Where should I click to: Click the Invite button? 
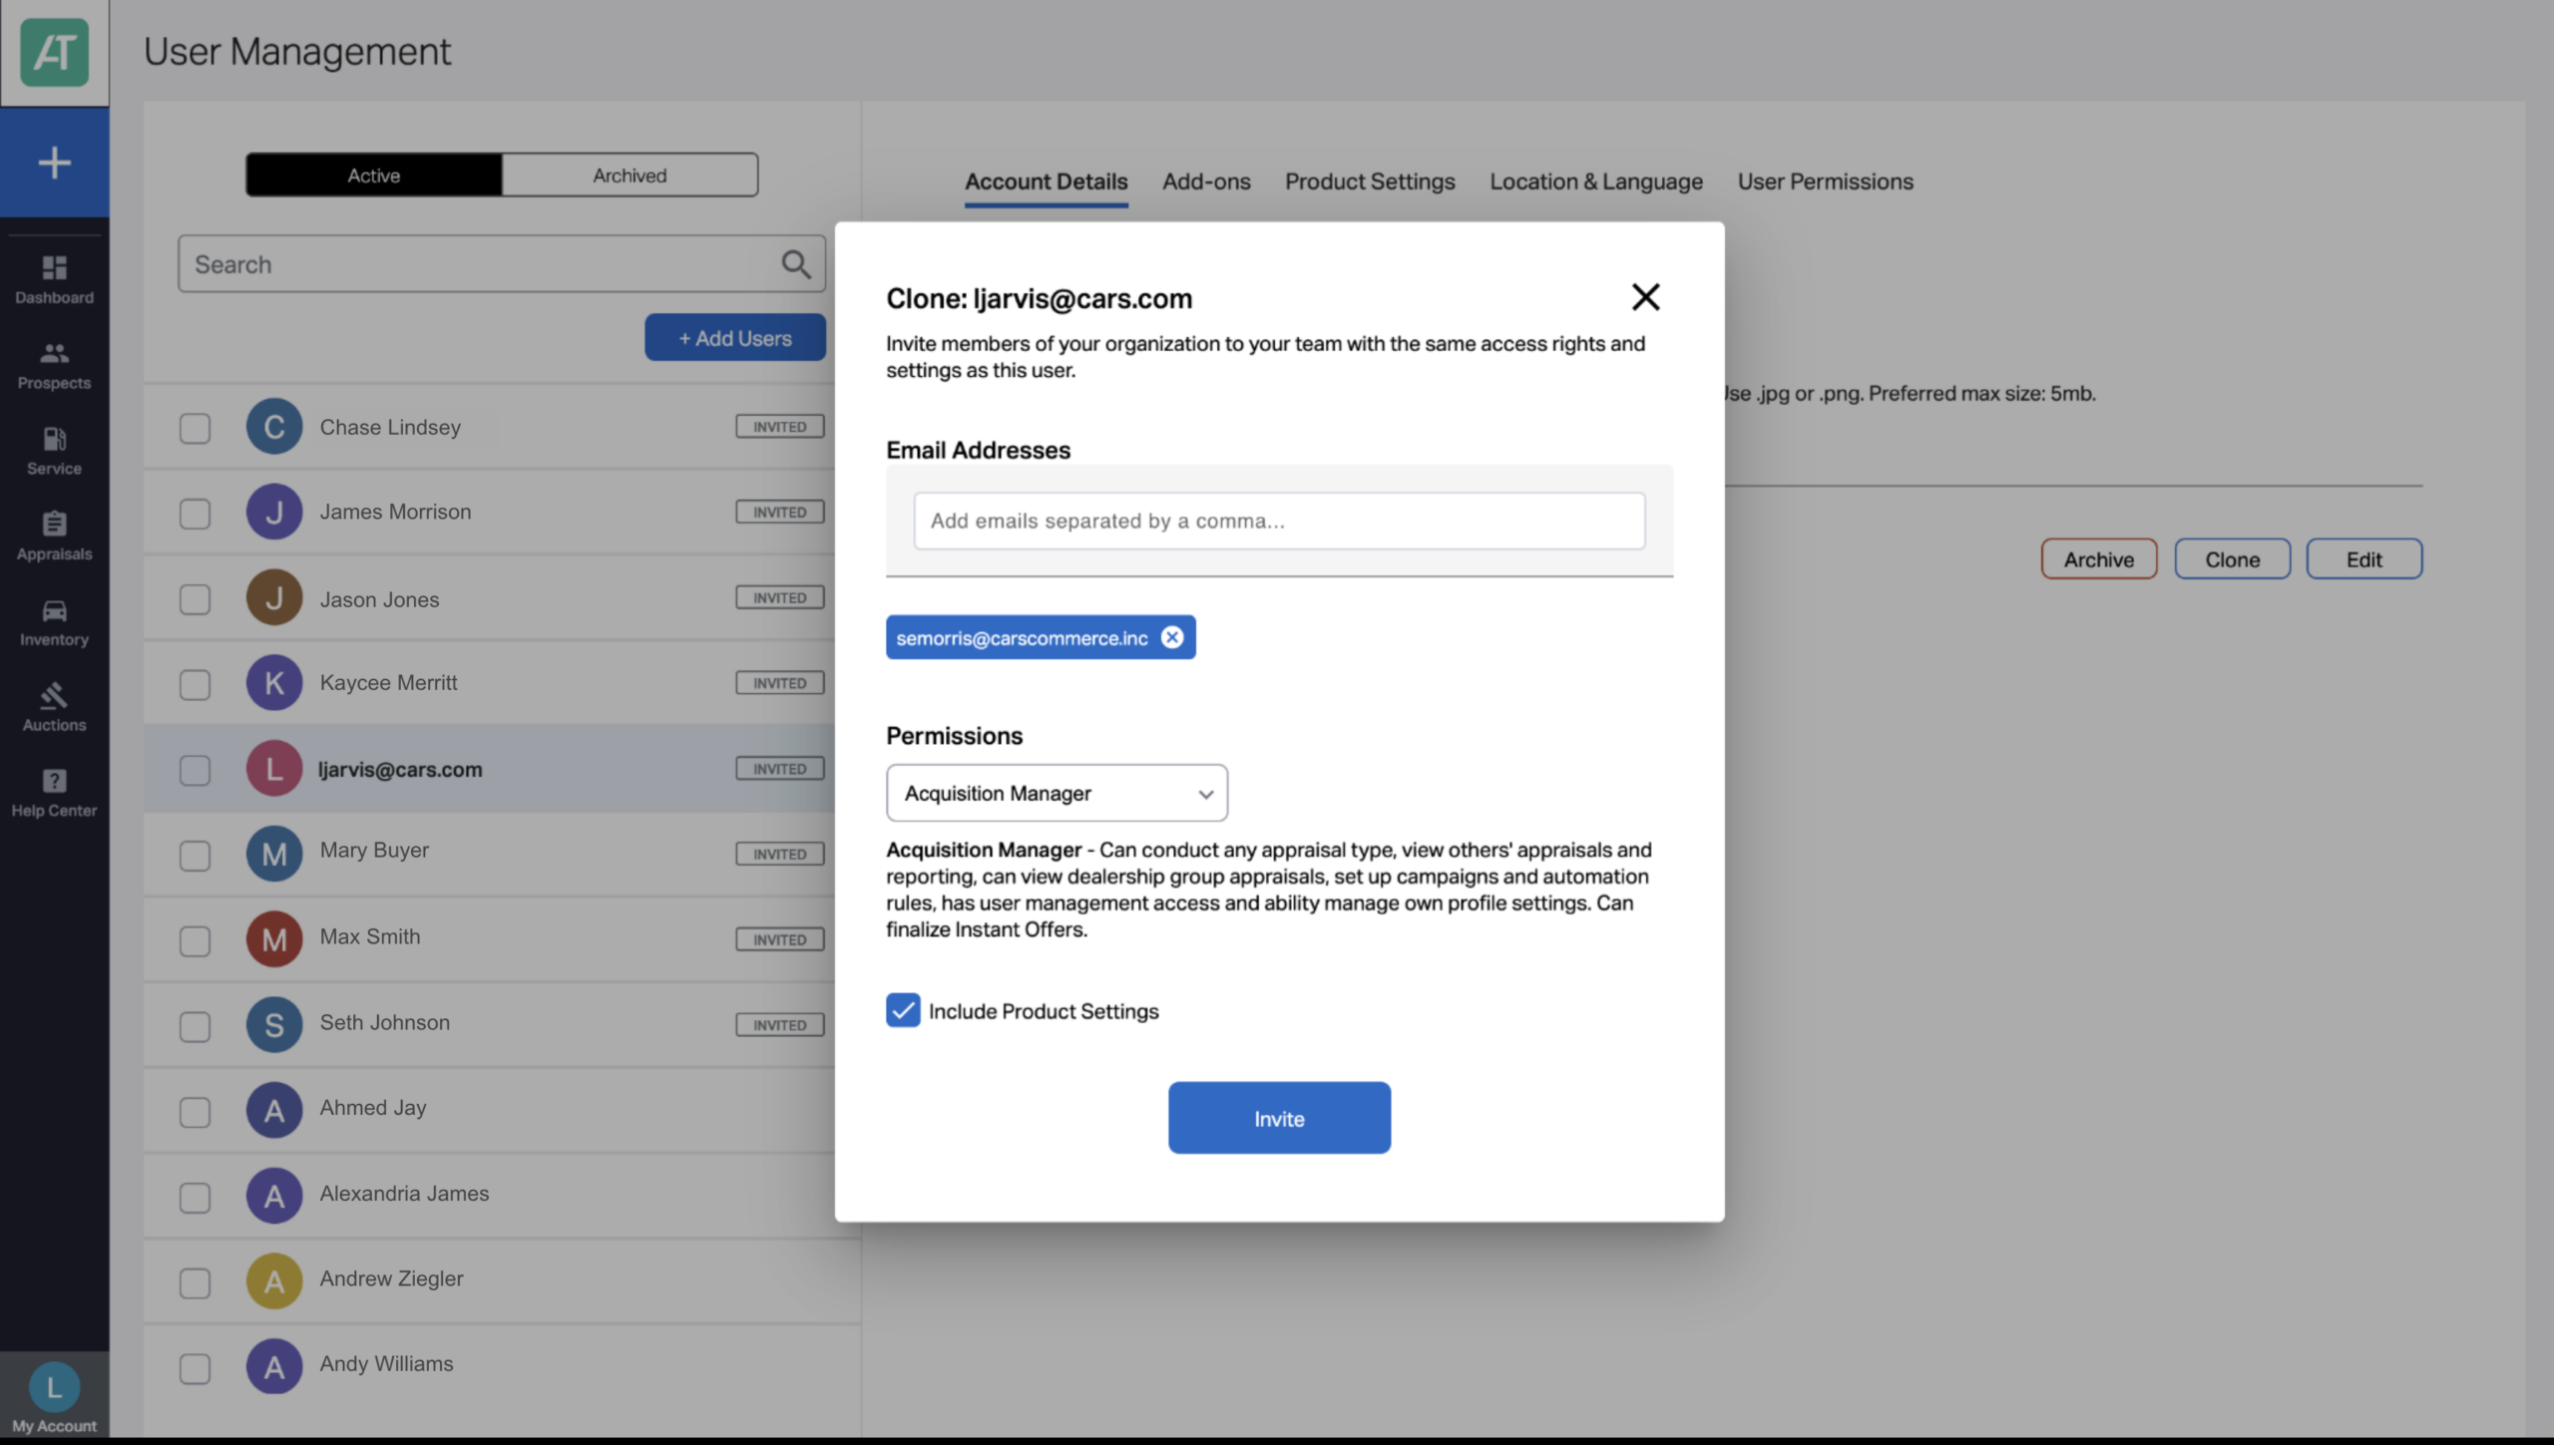pyautogui.click(x=1279, y=1118)
